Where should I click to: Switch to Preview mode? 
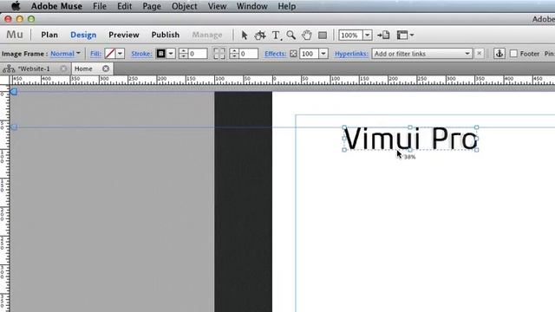[x=124, y=35]
